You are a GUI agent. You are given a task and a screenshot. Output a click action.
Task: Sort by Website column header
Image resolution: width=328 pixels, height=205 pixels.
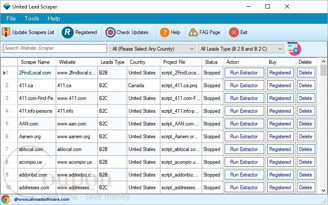(x=77, y=62)
